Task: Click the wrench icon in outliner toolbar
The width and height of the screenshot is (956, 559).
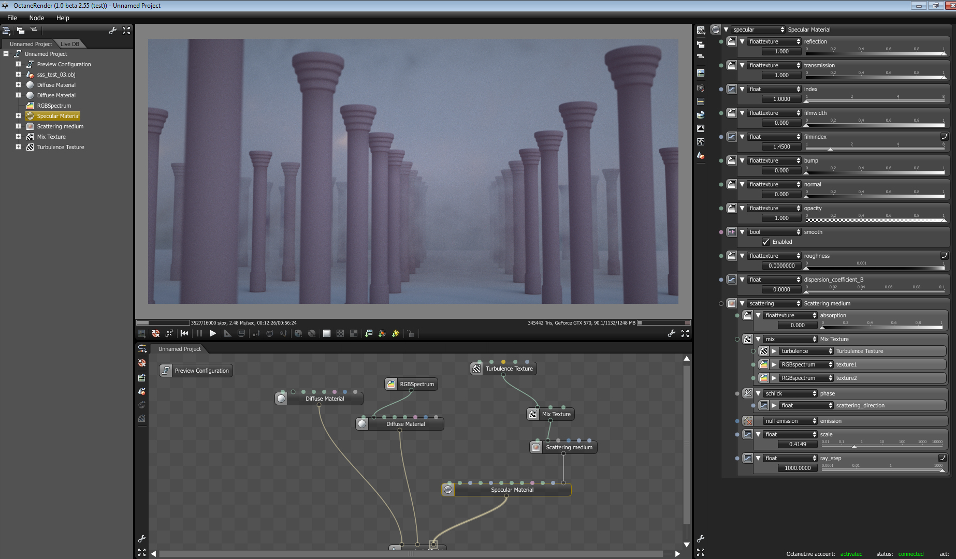Action: pos(112,31)
